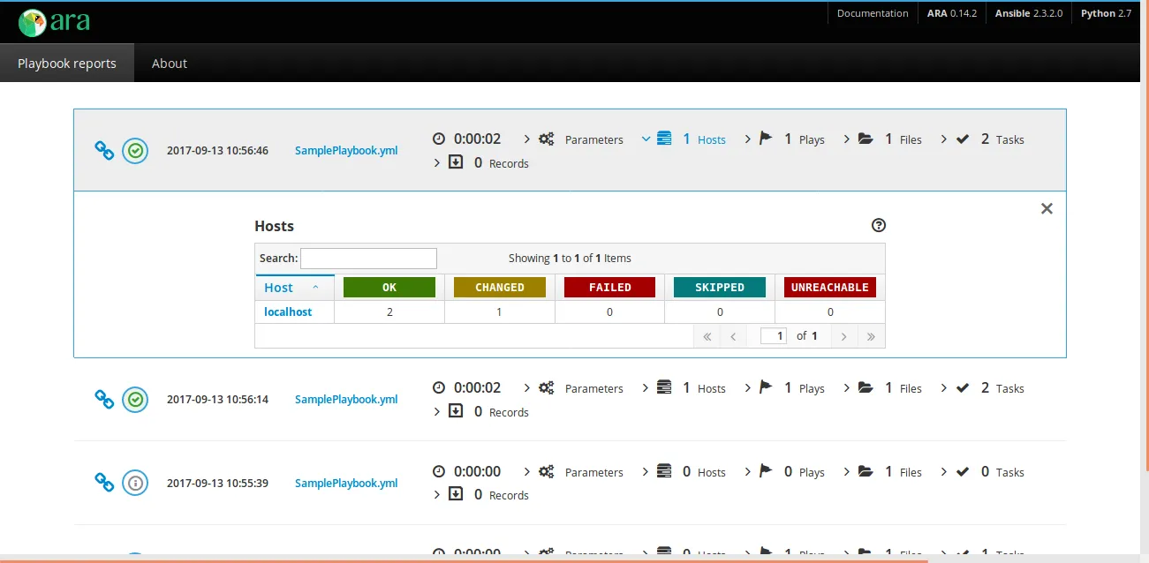Click the Records download icon on the first report

[x=456, y=162]
